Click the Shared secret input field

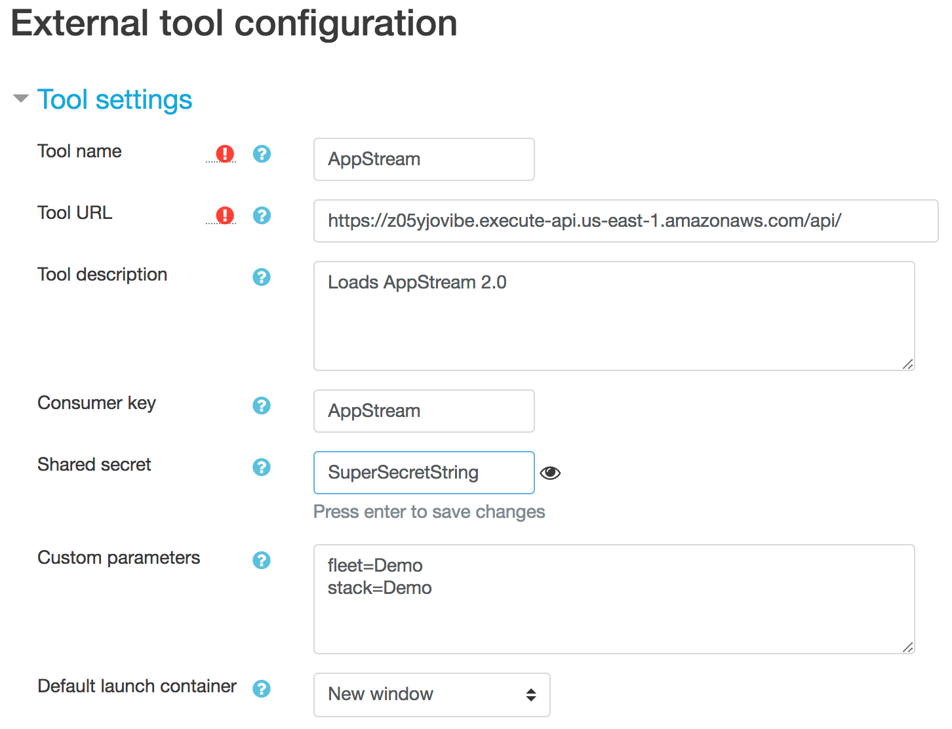(424, 473)
